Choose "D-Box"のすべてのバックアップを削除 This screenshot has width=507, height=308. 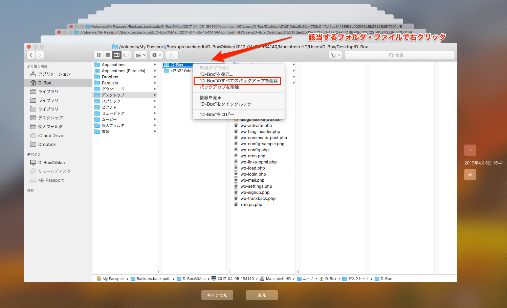click(x=239, y=81)
